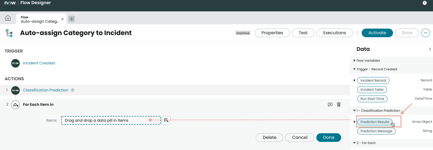Viewport: 433px width, 150px height.
Task: Click the Items data pill field
Action: 111,120
